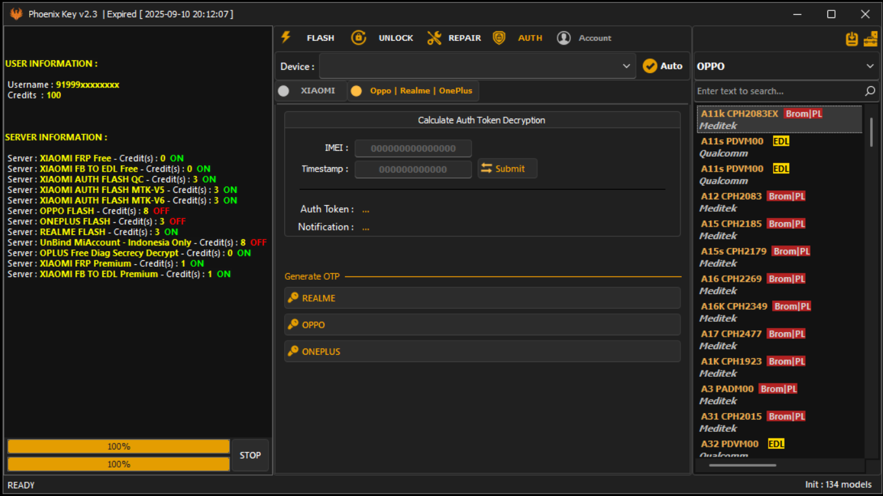883x496 pixels.
Task: Select A31 CPH2015 model
Action: pos(779,422)
